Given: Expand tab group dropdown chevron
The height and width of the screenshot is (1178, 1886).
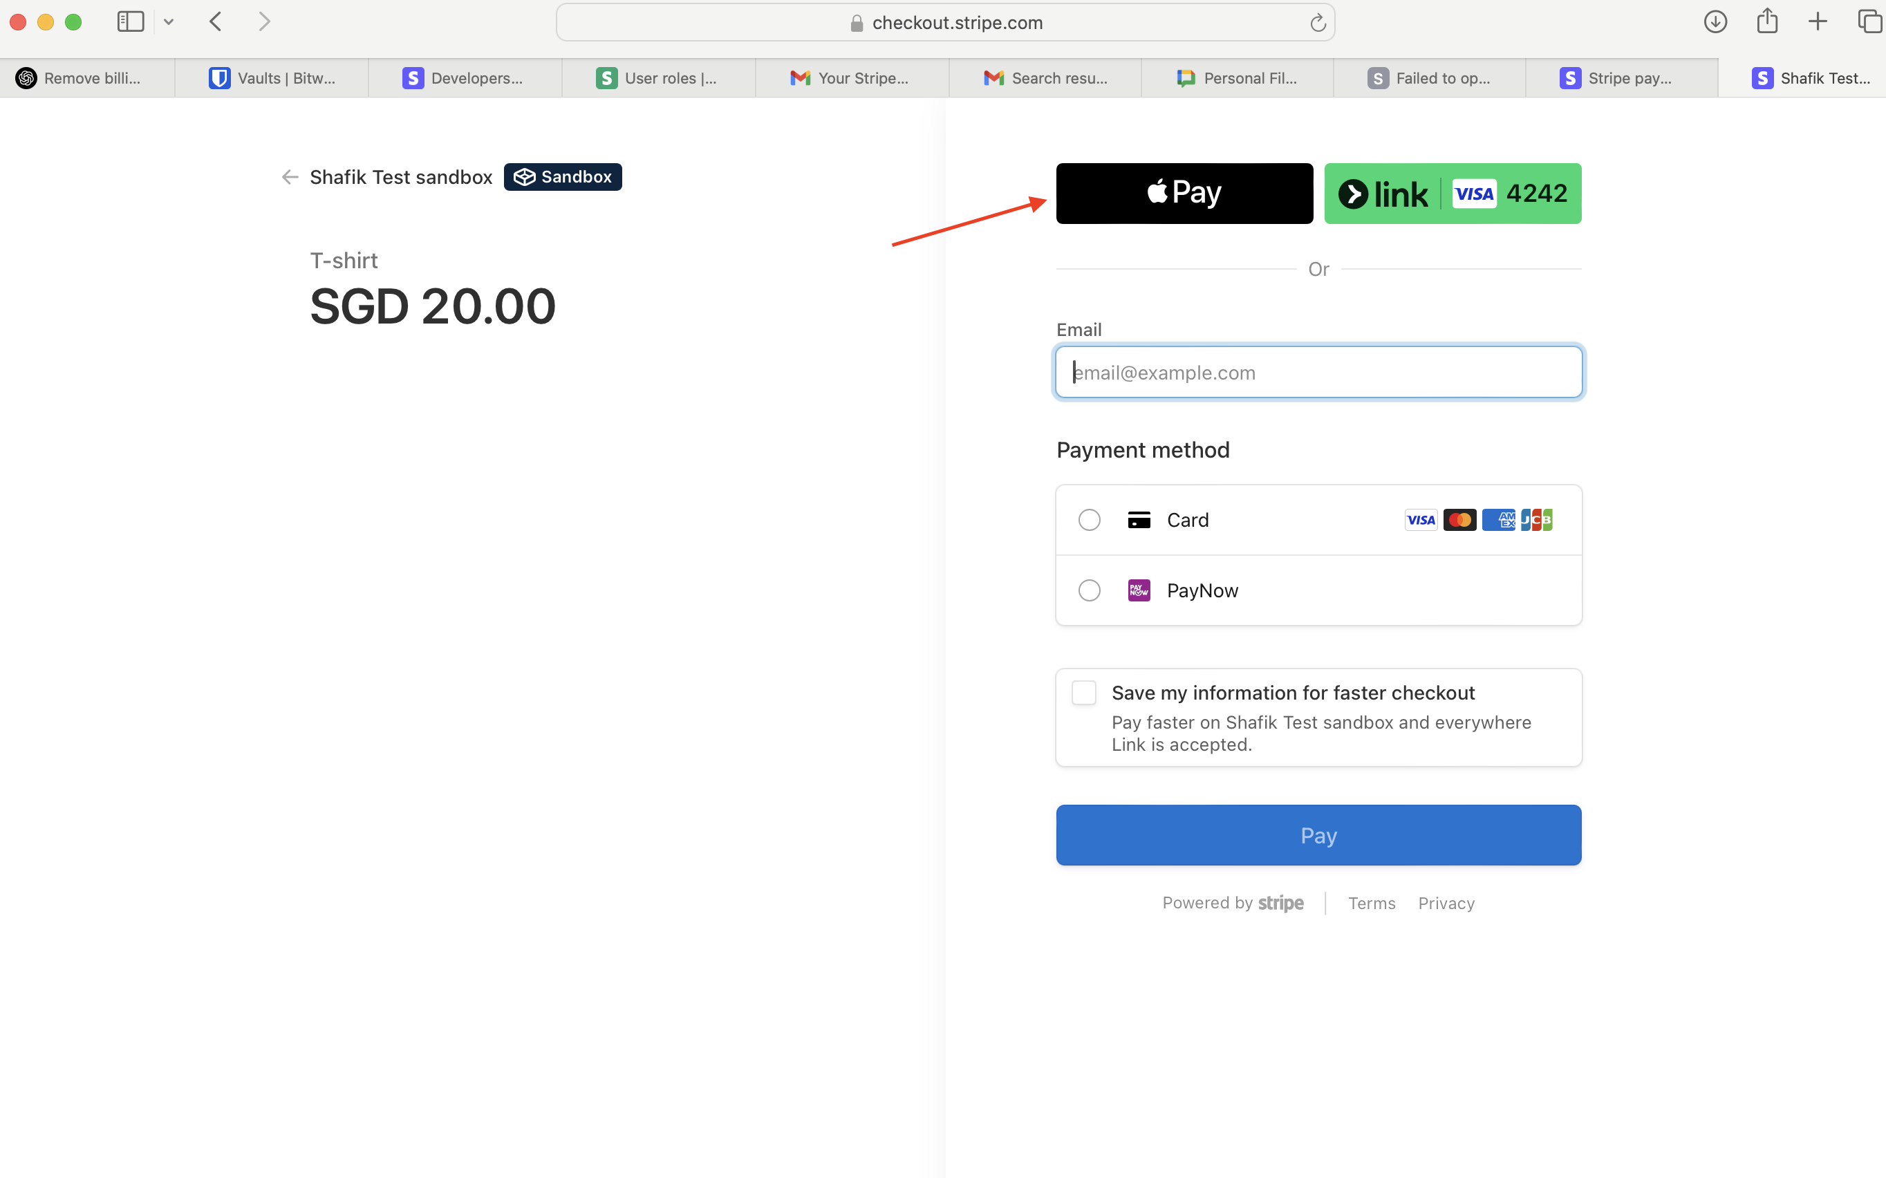Looking at the screenshot, I should (168, 23).
